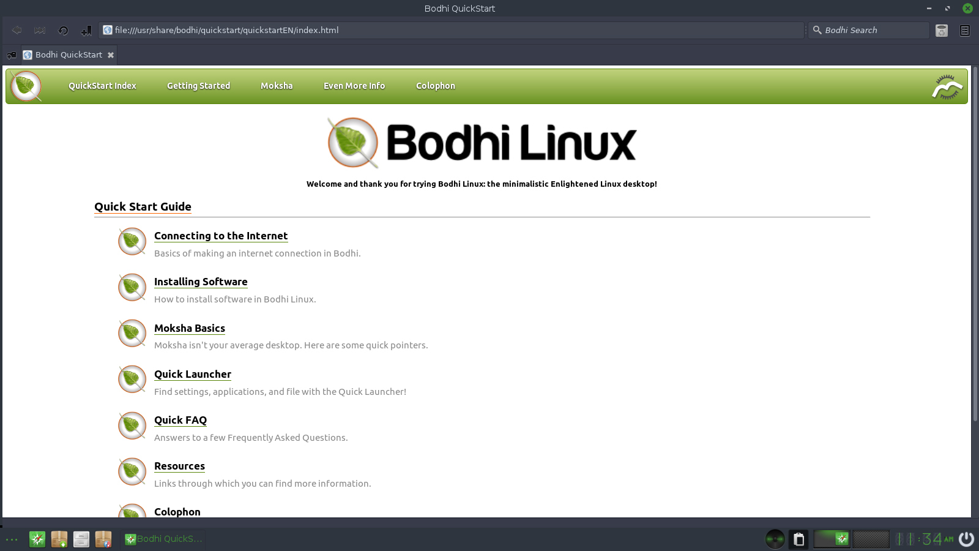
Task: Open the Resources link
Action: 179,466
